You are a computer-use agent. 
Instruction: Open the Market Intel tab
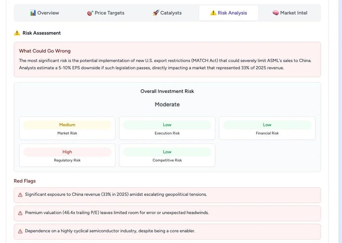[290, 13]
